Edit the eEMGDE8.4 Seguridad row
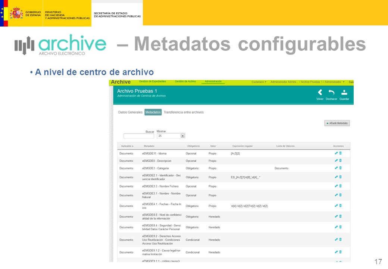 coord(336,227)
